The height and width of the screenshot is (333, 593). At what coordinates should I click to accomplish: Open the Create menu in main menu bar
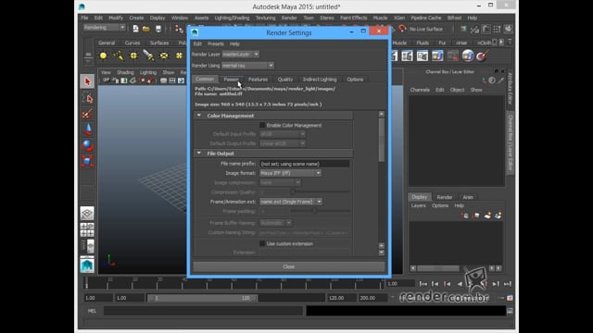(x=136, y=18)
